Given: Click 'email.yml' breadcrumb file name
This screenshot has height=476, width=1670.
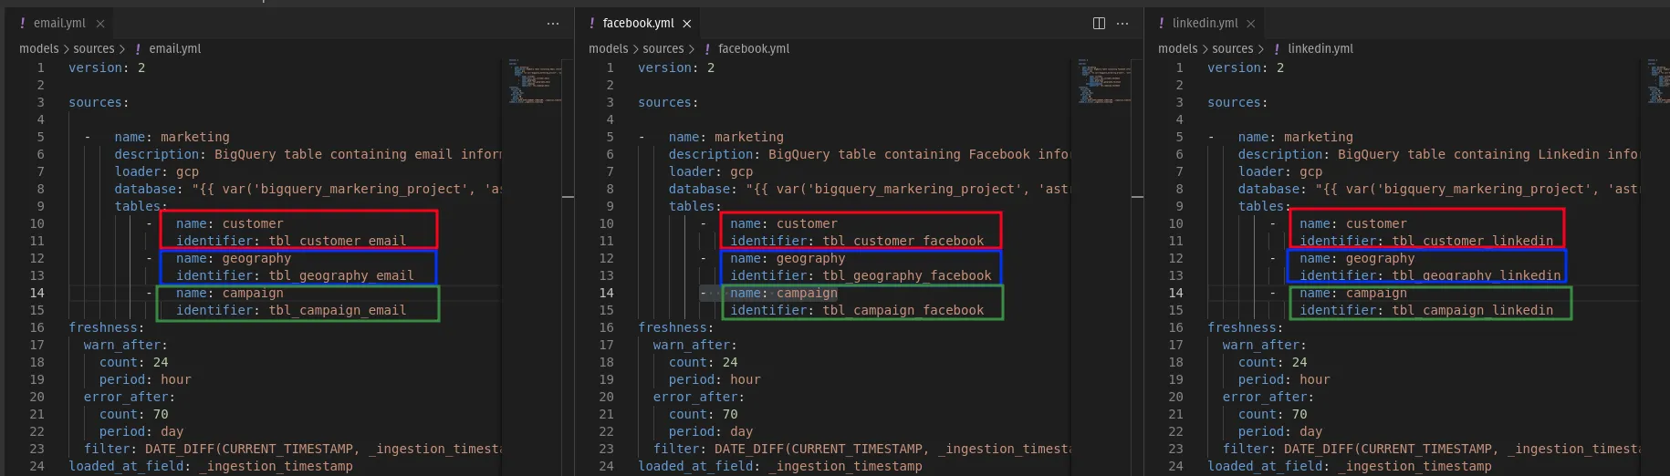Looking at the screenshot, I should (175, 49).
